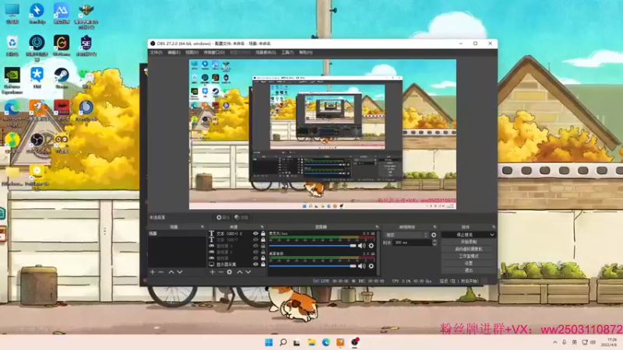
Task: Click the 启动虚拟摄像机 button
Action: coord(469,249)
